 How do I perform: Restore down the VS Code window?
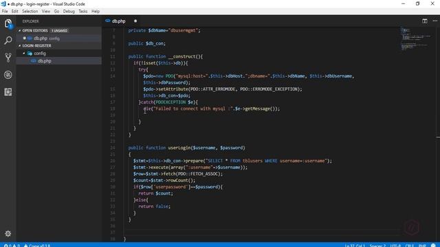pyautogui.click(x=417, y=3)
